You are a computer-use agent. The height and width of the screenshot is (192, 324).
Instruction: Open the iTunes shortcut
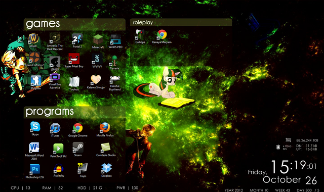[x=55, y=130]
